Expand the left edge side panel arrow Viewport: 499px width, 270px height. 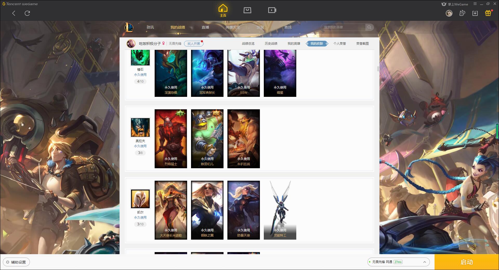point(1,145)
